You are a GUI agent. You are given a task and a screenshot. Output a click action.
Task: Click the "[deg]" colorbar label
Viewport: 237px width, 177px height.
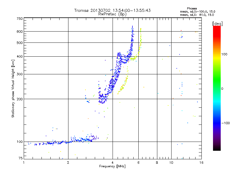(x=217, y=24)
